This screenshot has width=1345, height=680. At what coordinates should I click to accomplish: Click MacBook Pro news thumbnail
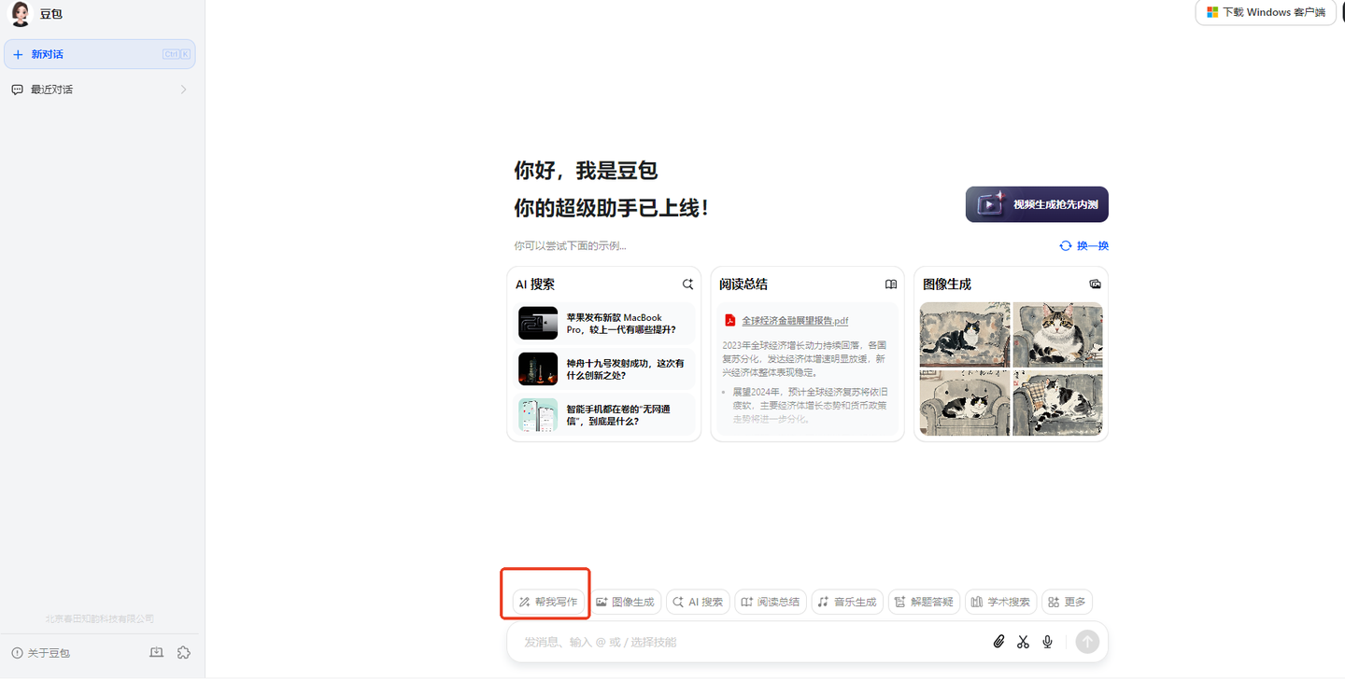538,323
